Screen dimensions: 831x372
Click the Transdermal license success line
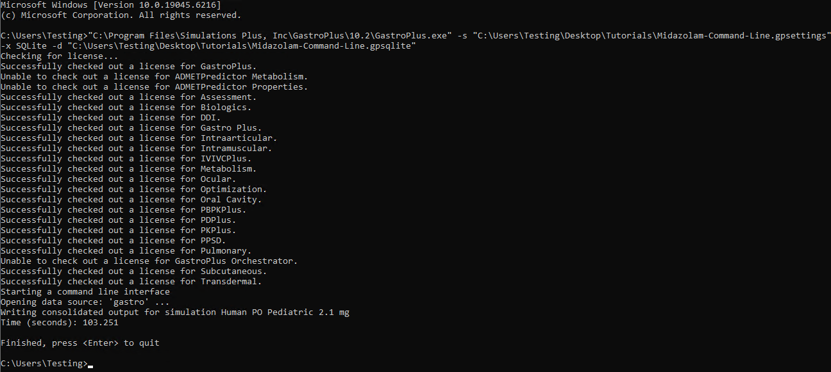click(131, 282)
